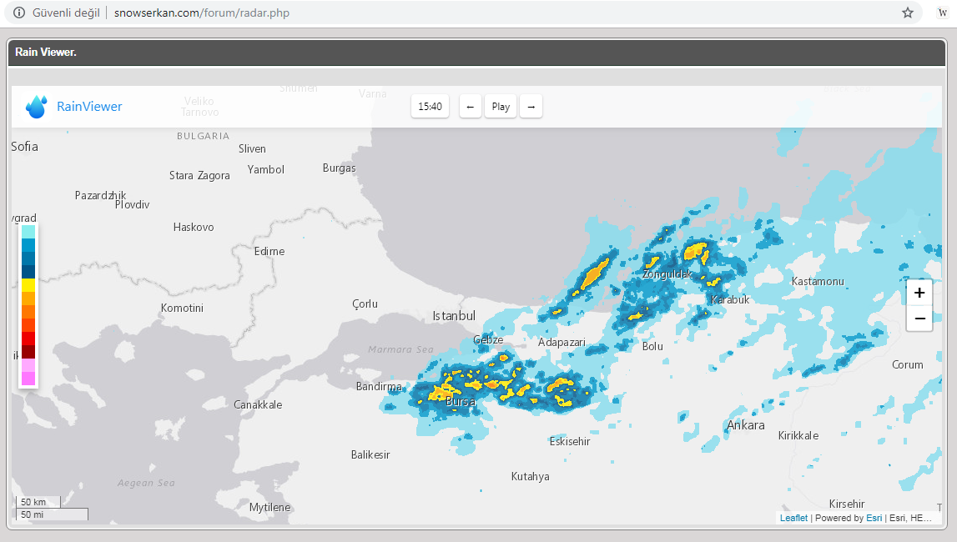Image resolution: width=957 pixels, height=542 pixels.
Task: Click the Adapazari label on map
Action: pos(562,343)
